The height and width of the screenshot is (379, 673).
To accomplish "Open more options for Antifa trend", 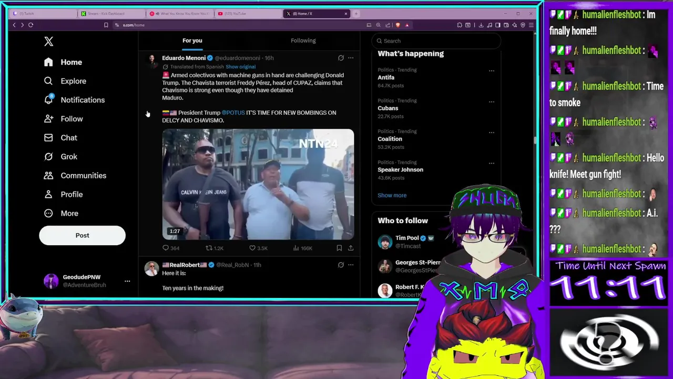I will click(x=491, y=71).
